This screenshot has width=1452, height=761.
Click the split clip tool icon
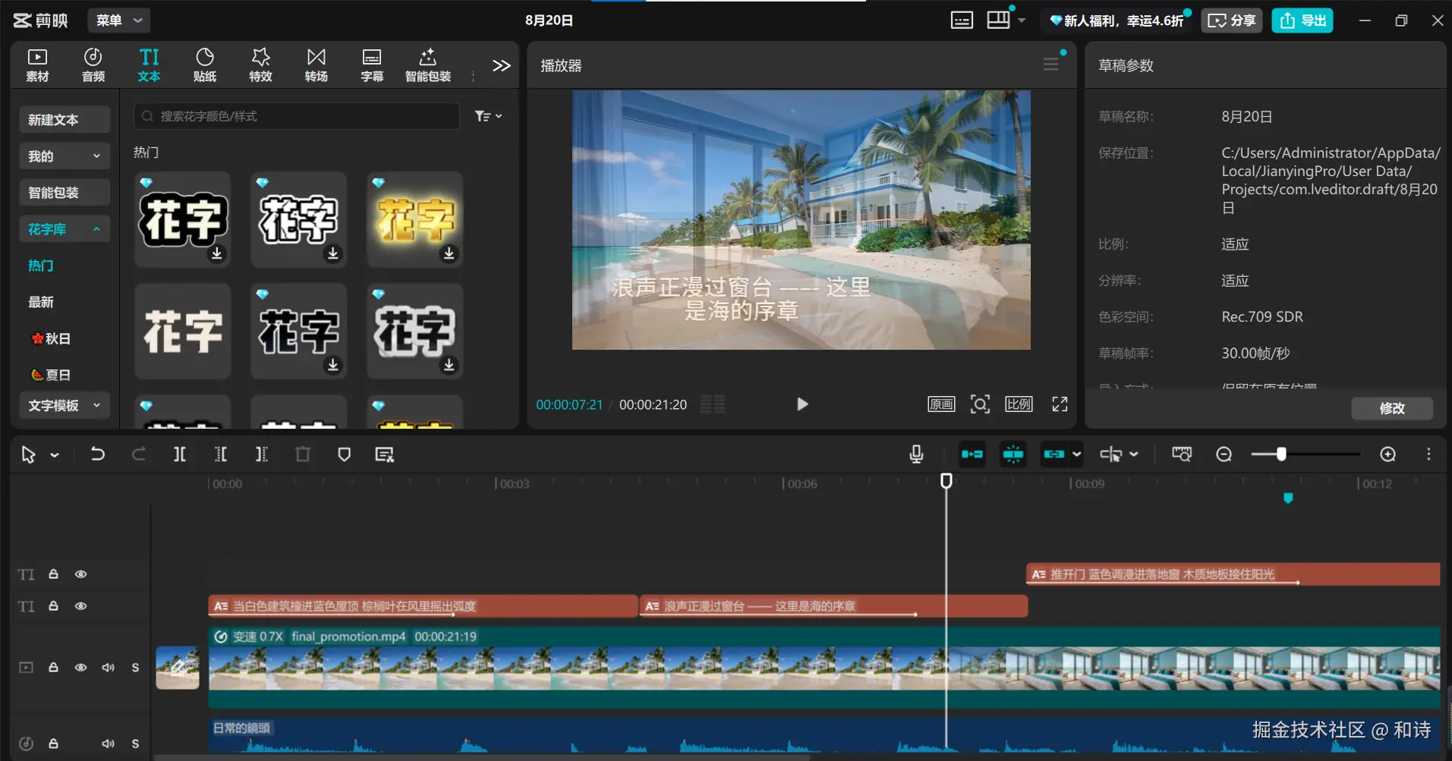pos(179,454)
